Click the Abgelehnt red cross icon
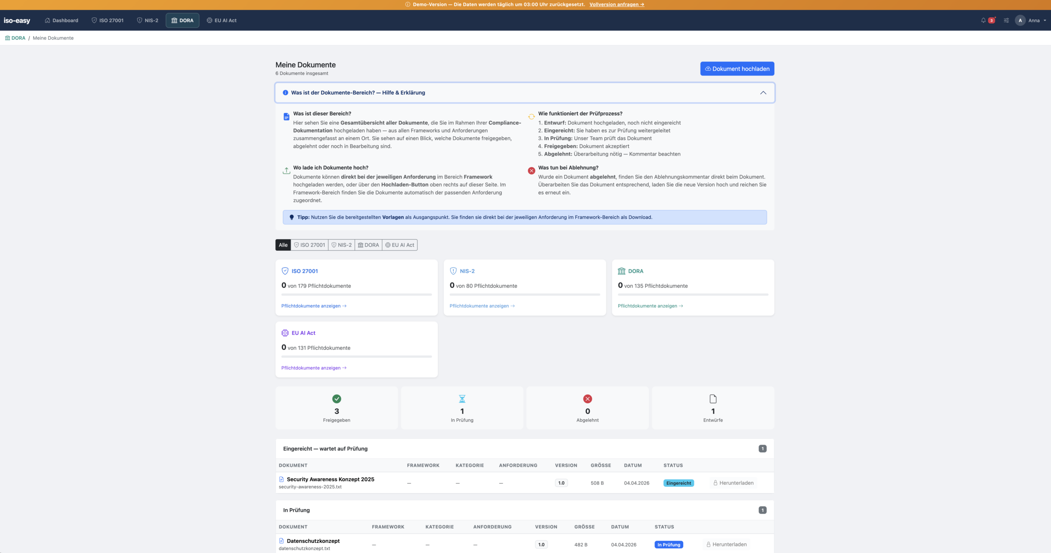1051x553 pixels. point(587,399)
